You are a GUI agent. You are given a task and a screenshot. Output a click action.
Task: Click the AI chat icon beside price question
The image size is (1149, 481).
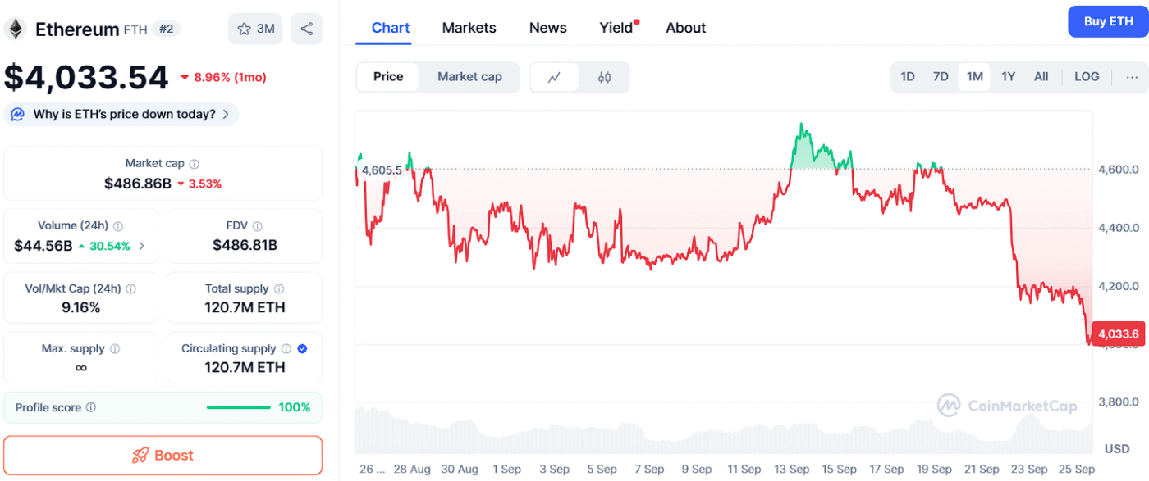point(18,114)
